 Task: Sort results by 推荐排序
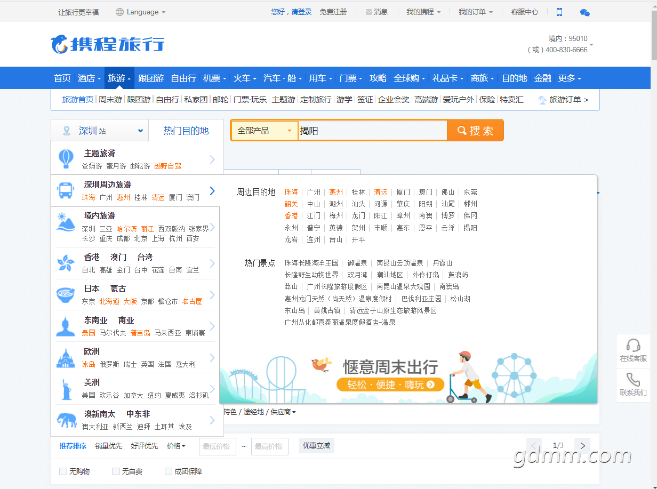point(73,446)
